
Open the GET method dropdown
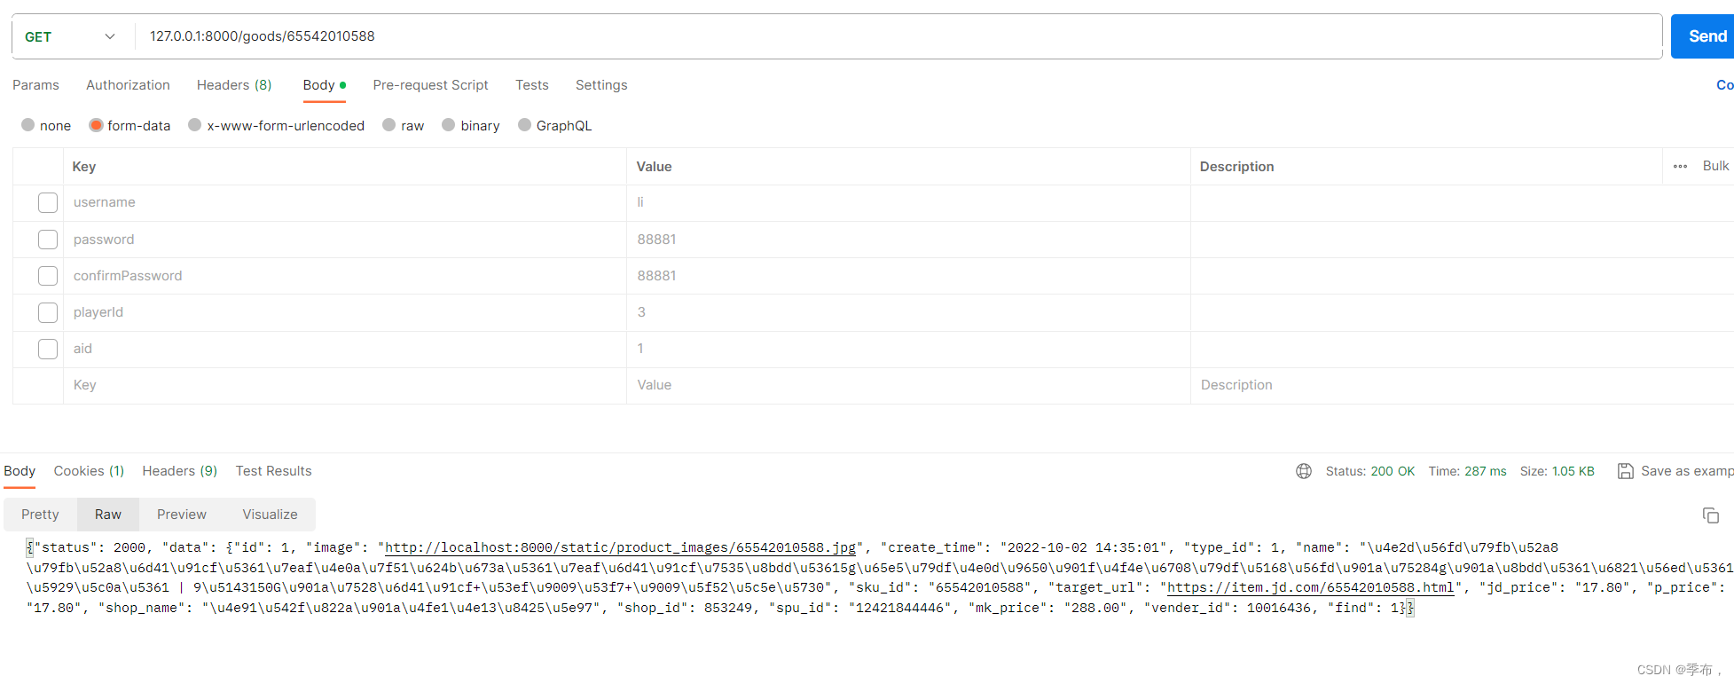coord(69,36)
